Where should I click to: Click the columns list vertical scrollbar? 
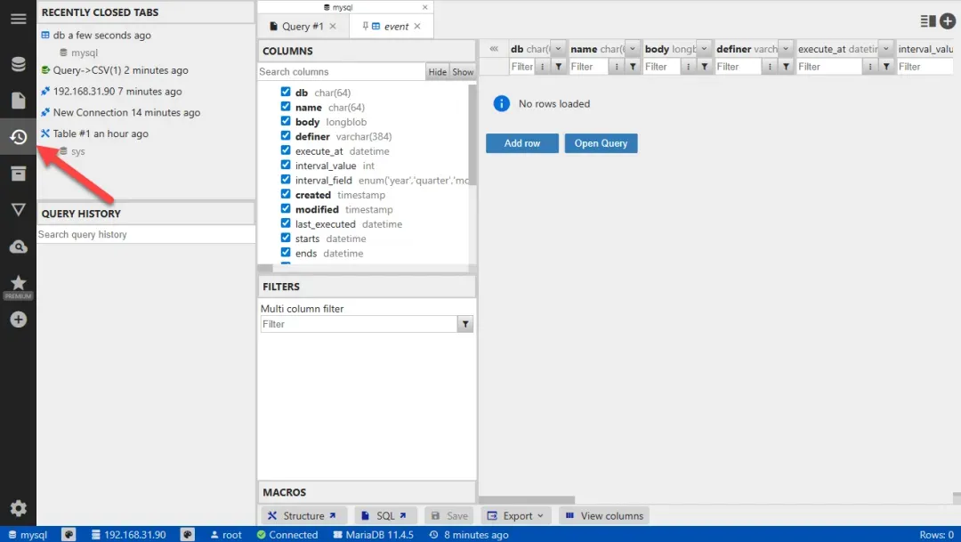(x=472, y=133)
